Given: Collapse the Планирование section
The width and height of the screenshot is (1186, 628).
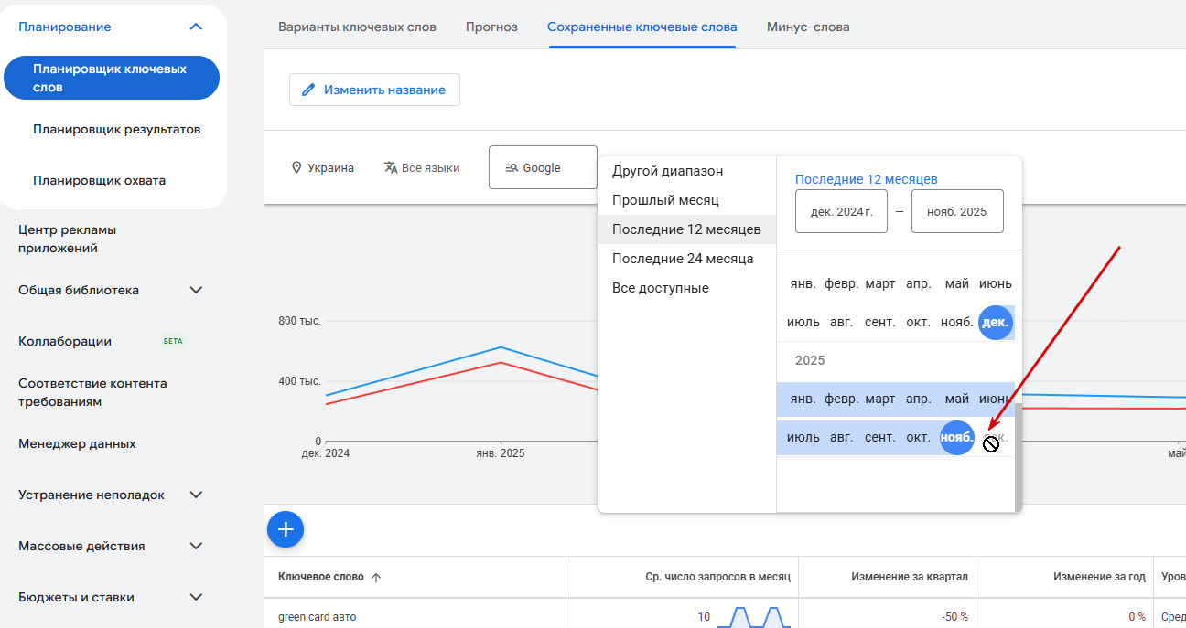Looking at the screenshot, I should (196, 27).
